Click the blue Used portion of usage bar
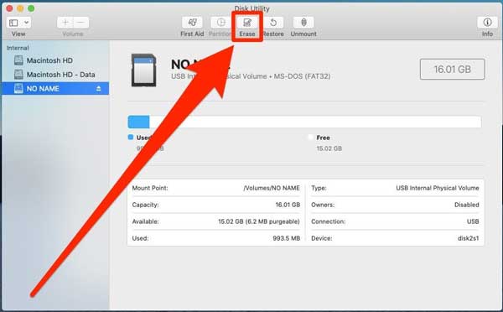The image size is (503, 312). coord(138,122)
